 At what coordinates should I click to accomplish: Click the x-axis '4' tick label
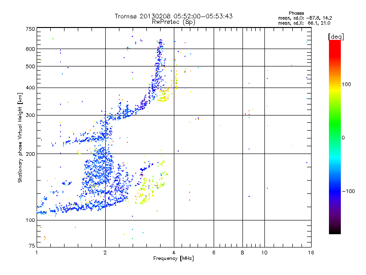click(x=174, y=253)
